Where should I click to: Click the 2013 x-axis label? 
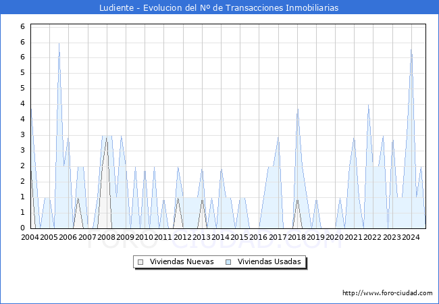click(x=201, y=237)
